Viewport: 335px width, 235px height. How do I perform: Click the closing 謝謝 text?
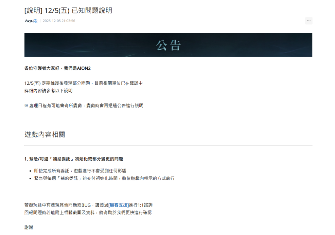[28, 227]
